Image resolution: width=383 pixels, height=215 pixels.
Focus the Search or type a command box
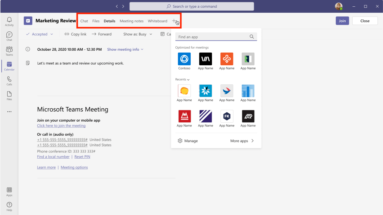(192, 6)
